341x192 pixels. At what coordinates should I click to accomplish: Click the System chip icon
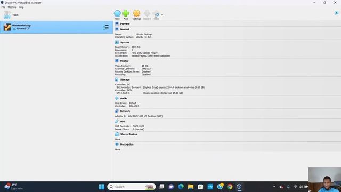point(117,42)
